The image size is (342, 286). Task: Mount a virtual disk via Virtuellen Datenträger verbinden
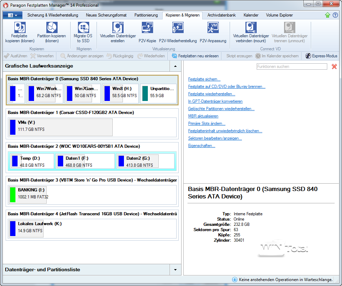point(251,28)
